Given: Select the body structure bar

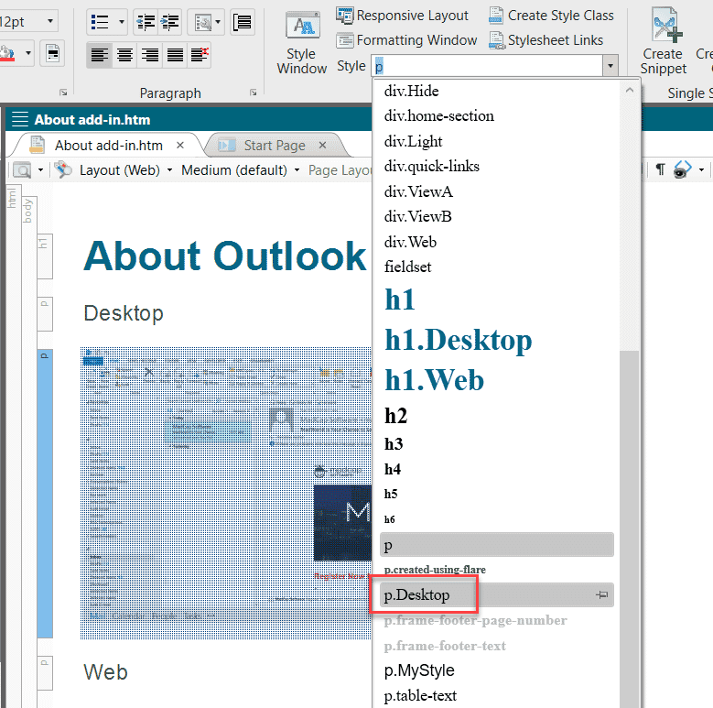Looking at the screenshot, I should (x=28, y=451).
